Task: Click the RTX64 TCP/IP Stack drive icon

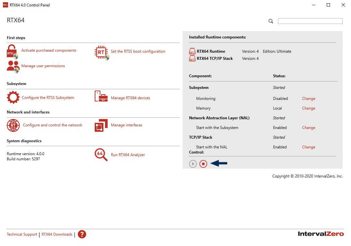Action: [192, 59]
